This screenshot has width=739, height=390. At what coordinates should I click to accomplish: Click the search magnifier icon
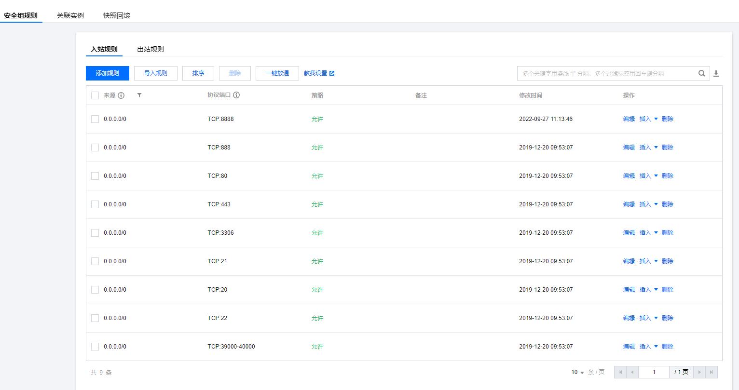tap(702, 73)
